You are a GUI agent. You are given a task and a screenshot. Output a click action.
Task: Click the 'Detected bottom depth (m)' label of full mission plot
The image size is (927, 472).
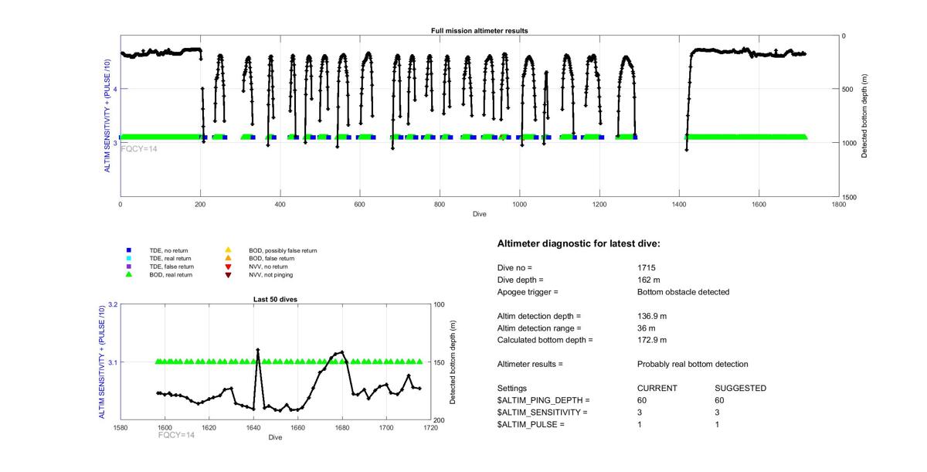[865, 116]
